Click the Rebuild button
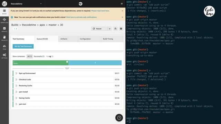This screenshot has height=124, width=221. tap(99, 29)
